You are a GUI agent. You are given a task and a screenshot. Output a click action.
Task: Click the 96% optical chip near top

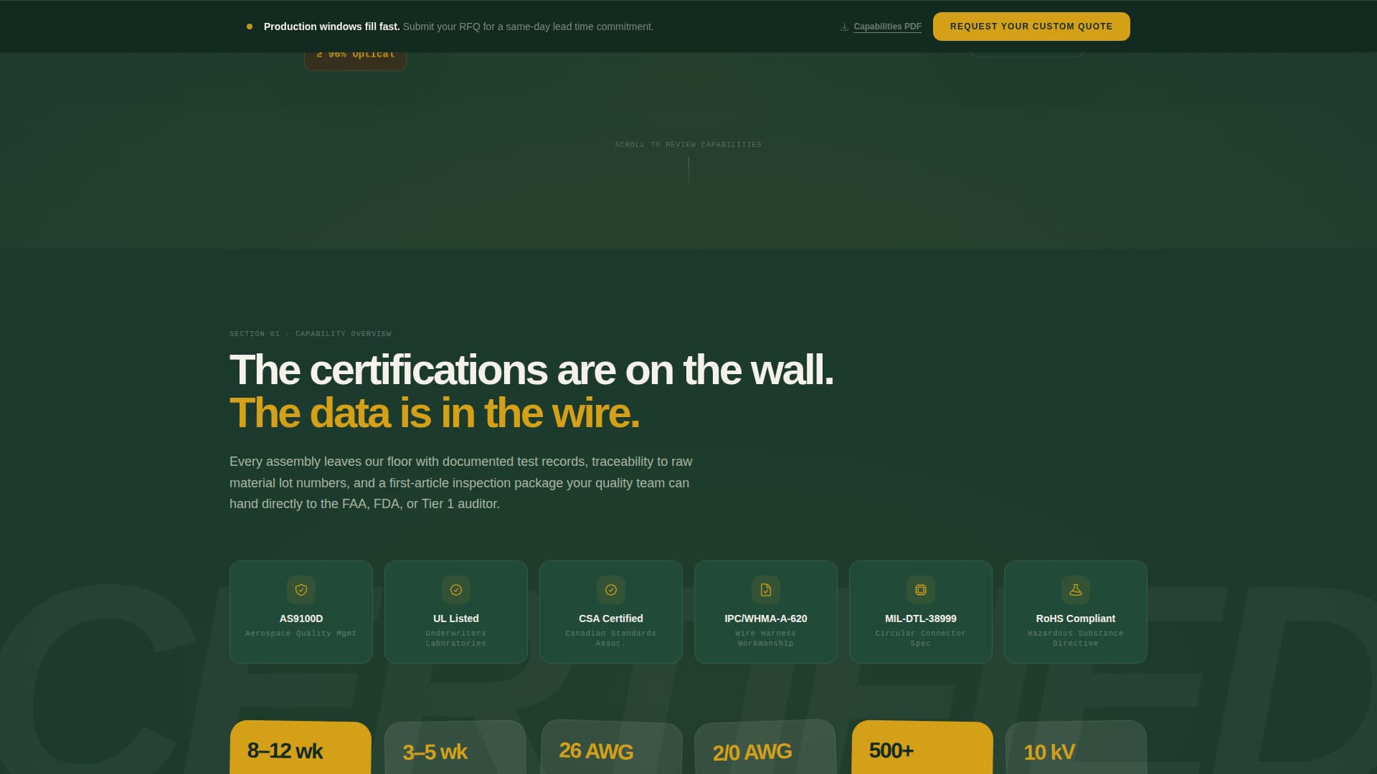[355, 53]
